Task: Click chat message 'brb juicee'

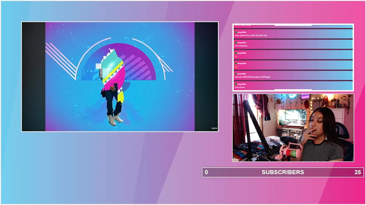Action: pyautogui.click(x=240, y=87)
